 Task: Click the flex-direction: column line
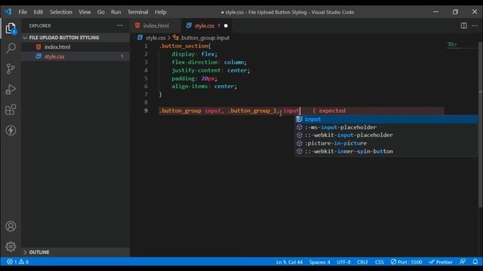click(x=209, y=62)
